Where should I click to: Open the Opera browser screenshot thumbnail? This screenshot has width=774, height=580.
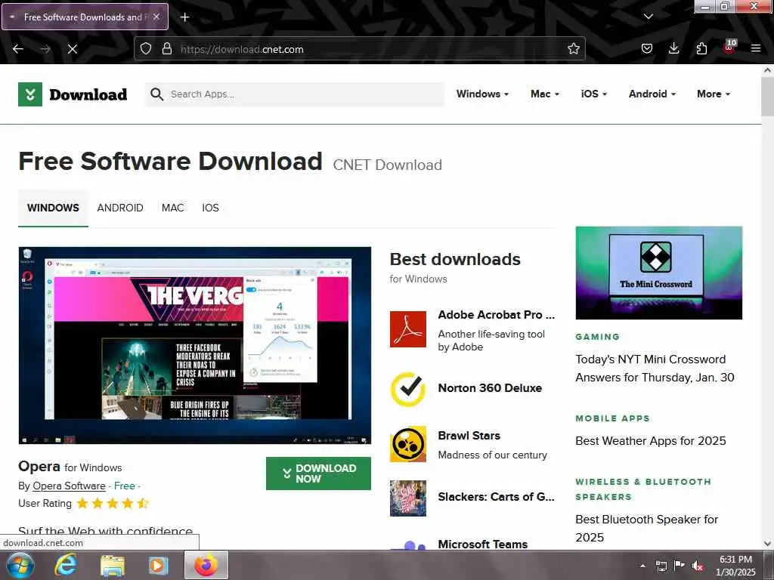tap(194, 345)
